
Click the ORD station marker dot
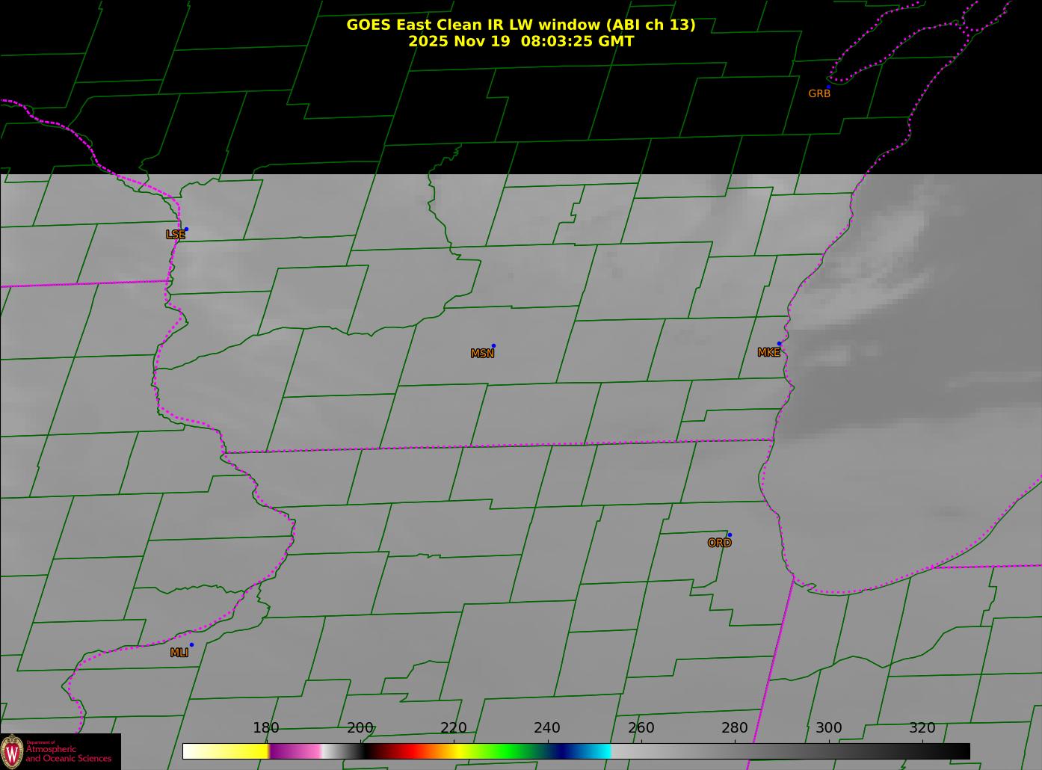(x=730, y=535)
